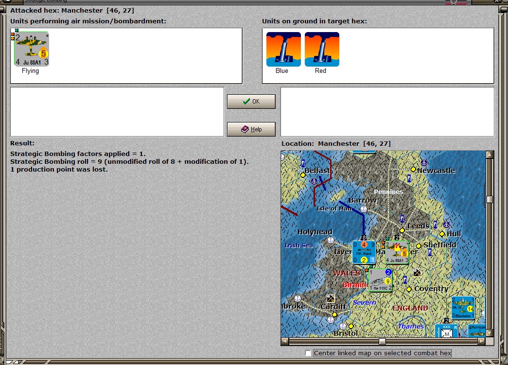Select the Blue factory target icon
Screen dimensions: 508x365
point(283,49)
